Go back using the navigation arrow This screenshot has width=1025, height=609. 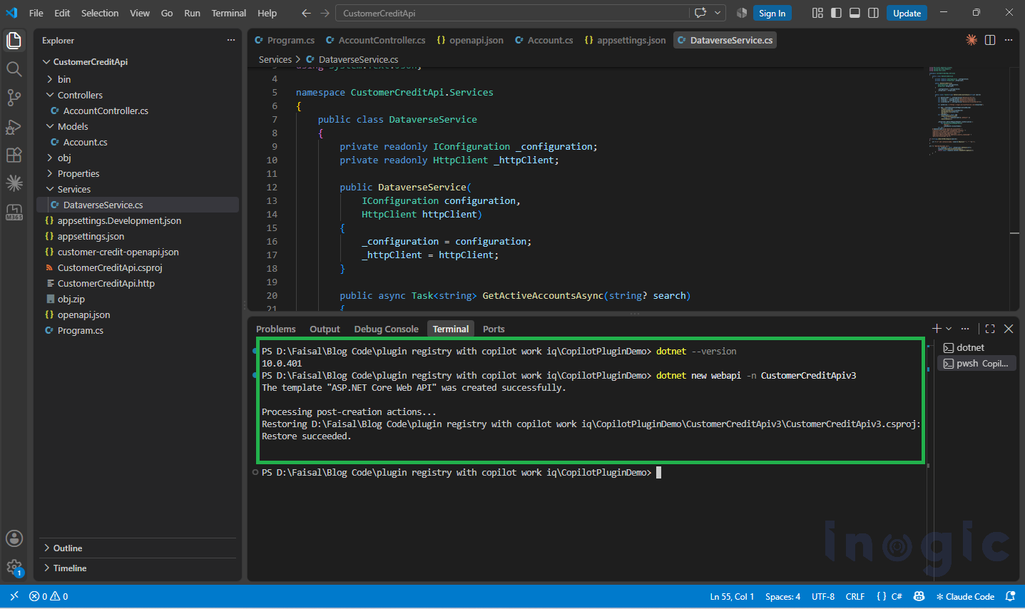coord(306,13)
